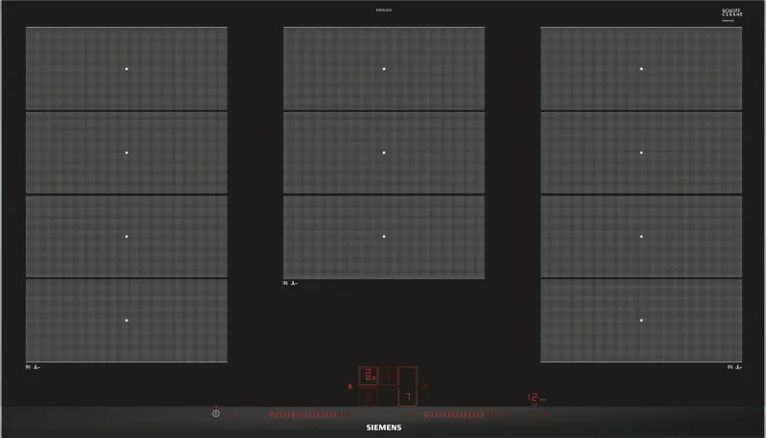The height and width of the screenshot is (438, 766).
Task: Select zone display showing 8 in selector
Action: (x=369, y=376)
